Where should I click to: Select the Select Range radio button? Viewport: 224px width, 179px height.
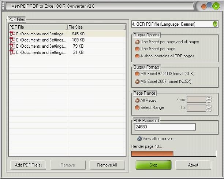(149, 107)
